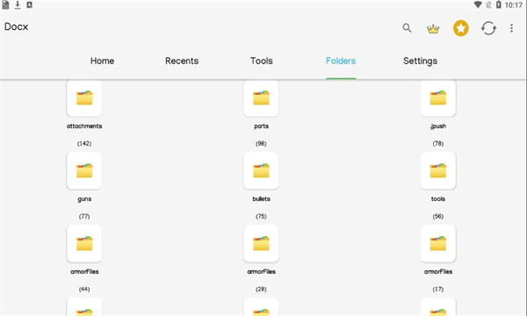Tap the Docx app title
The height and width of the screenshot is (316, 527).
click(x=16, y=27)
